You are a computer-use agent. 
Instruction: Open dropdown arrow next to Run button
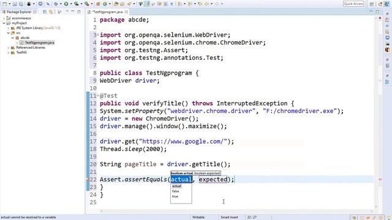71,4
